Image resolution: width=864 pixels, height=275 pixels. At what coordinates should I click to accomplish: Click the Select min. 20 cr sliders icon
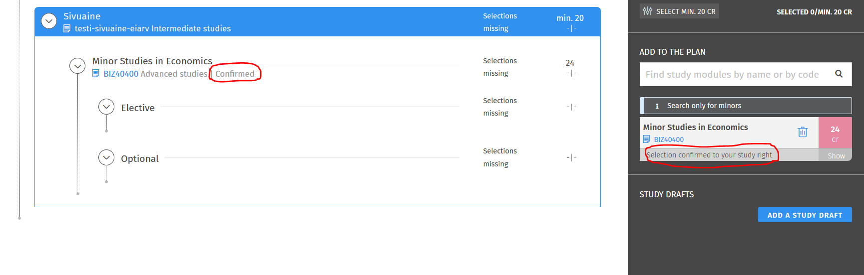648,11
